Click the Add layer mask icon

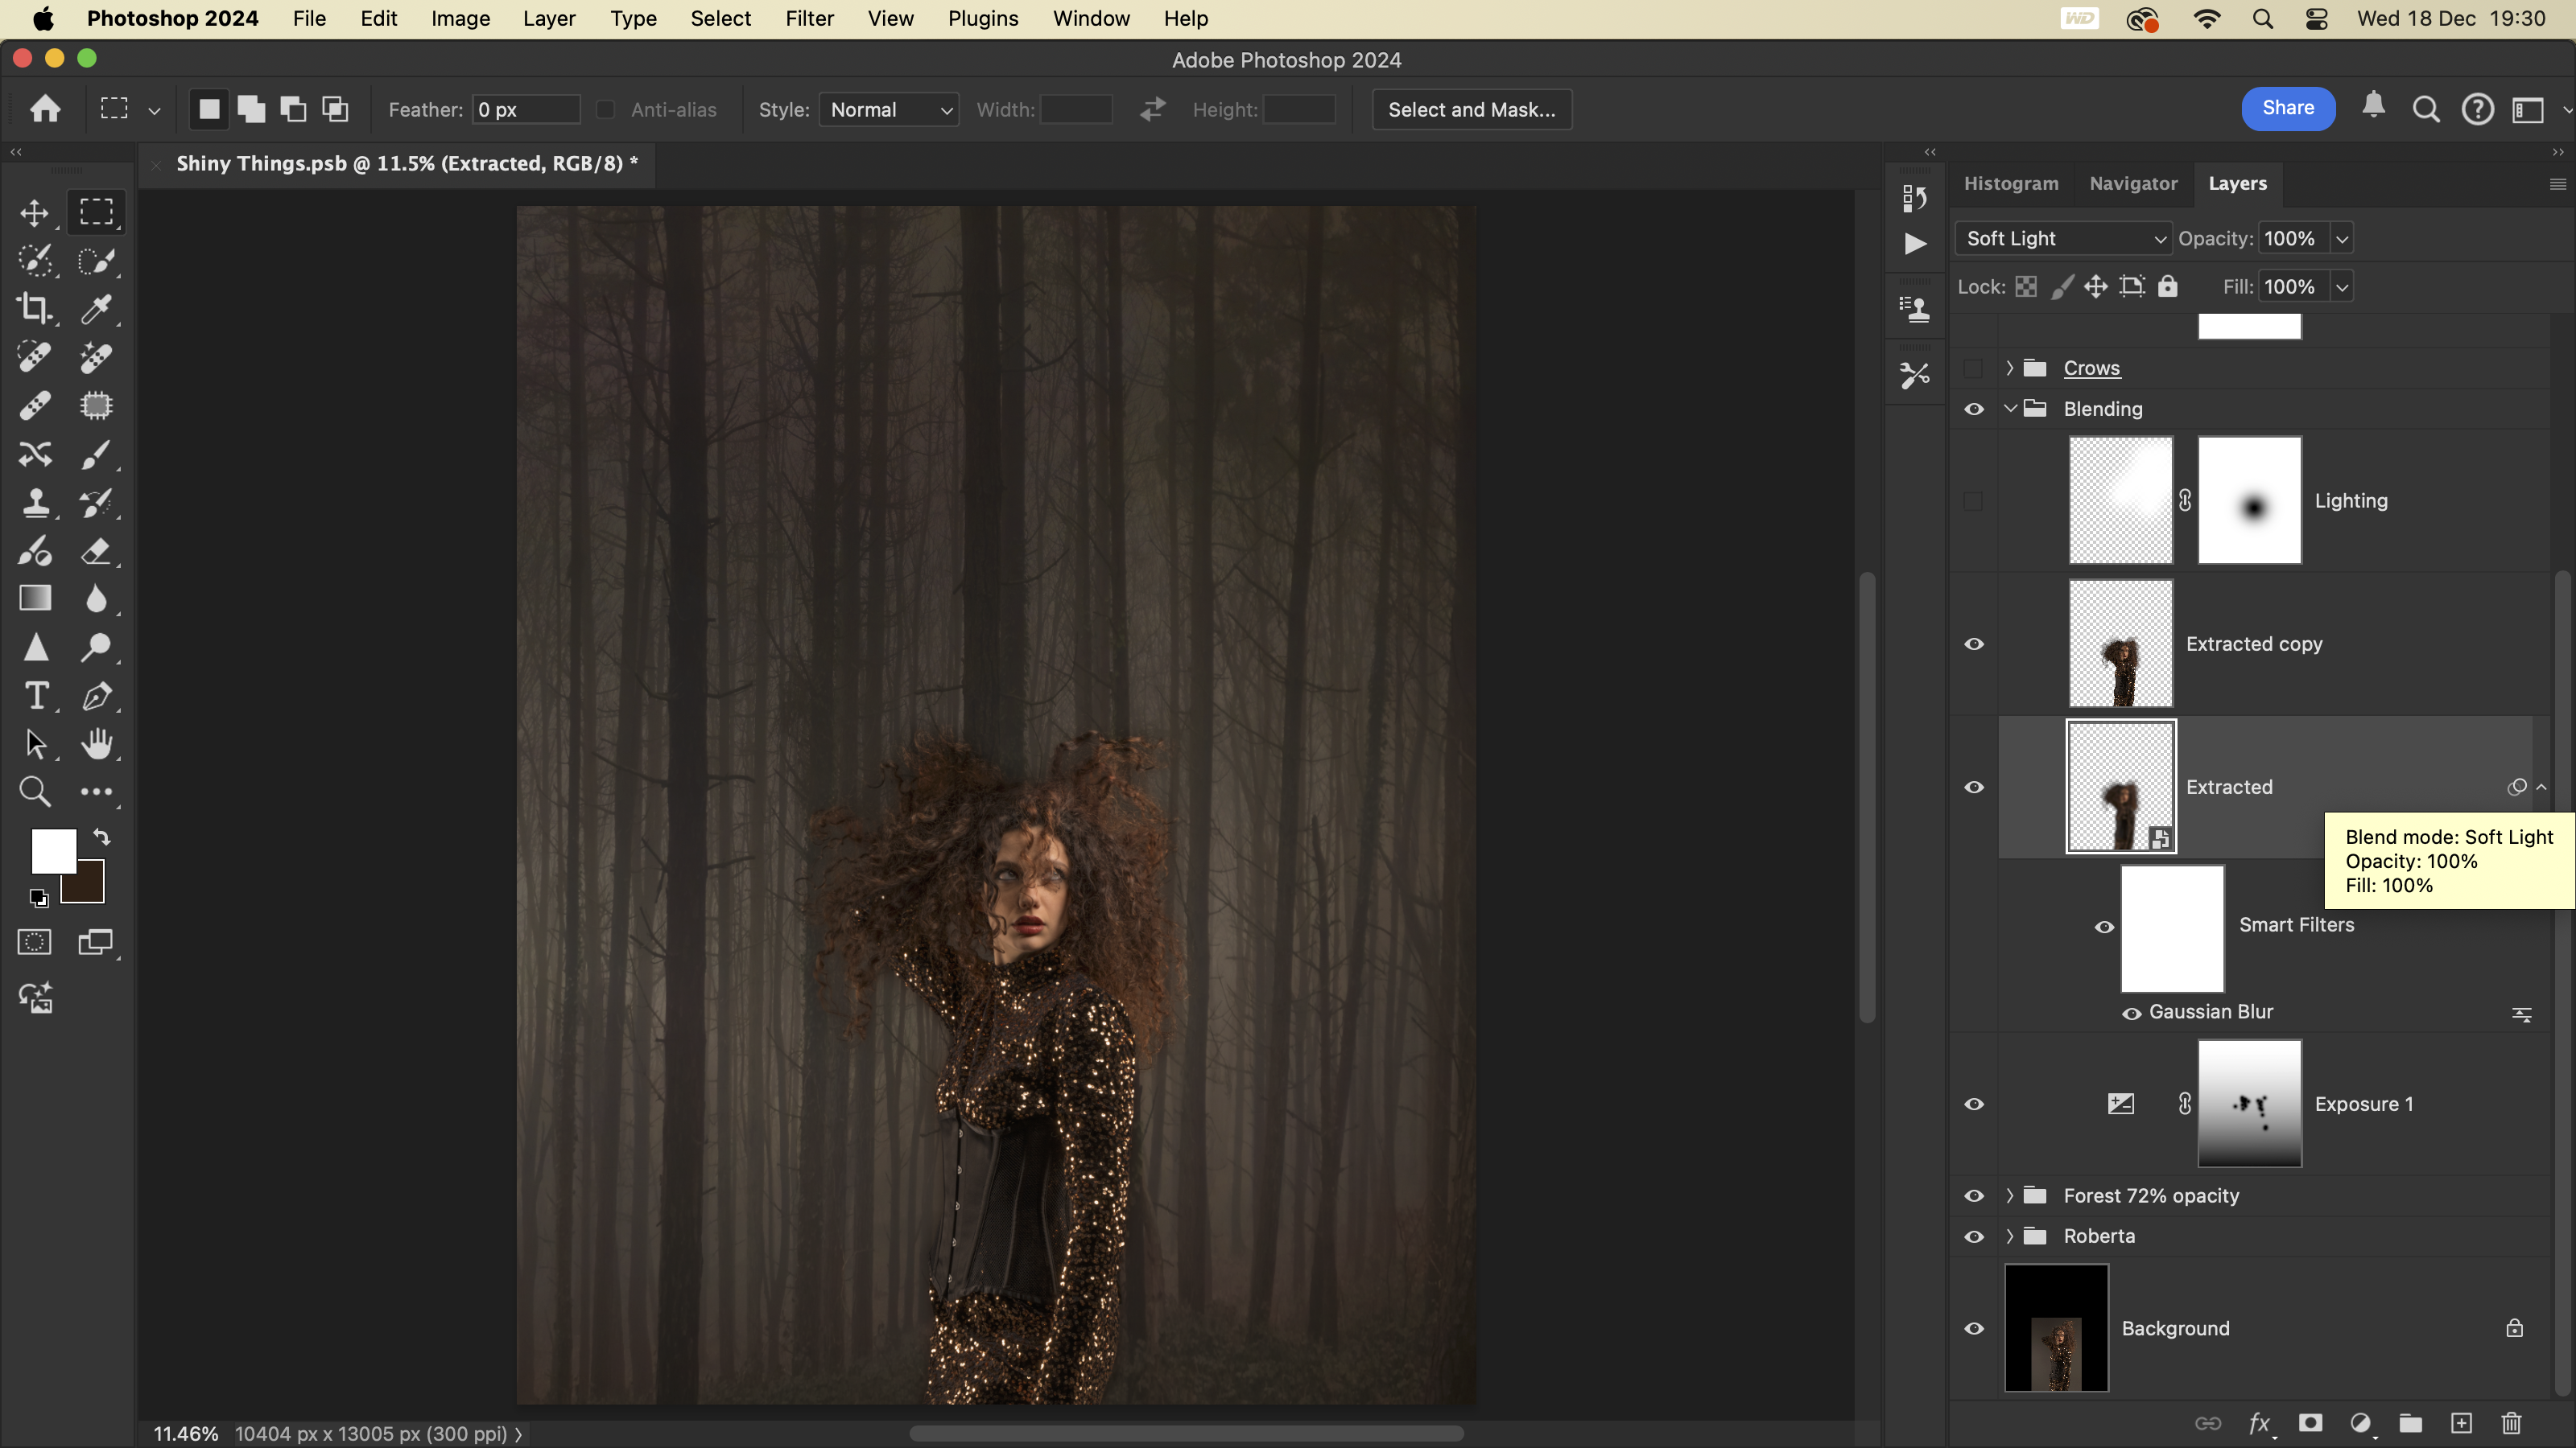coord(2310,1423)
